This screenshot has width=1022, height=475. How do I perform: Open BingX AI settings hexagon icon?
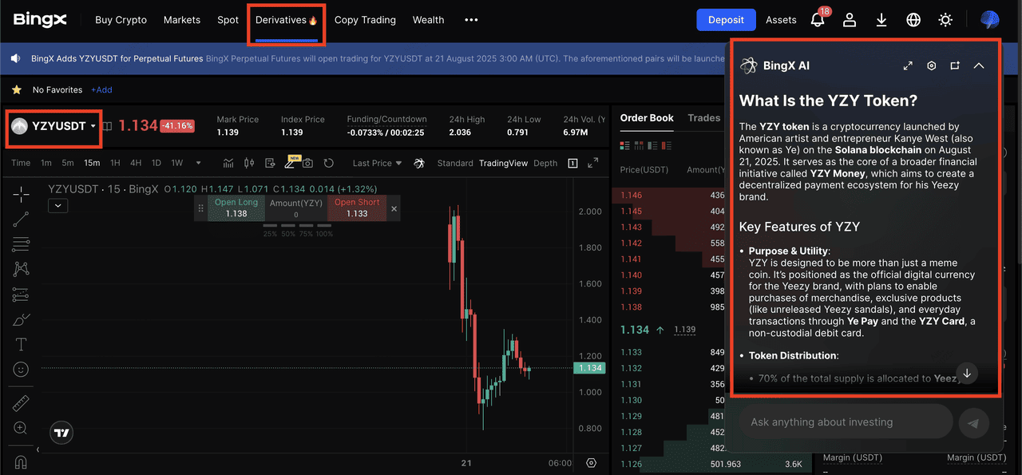pyautogui.click(x=931, y=65)
